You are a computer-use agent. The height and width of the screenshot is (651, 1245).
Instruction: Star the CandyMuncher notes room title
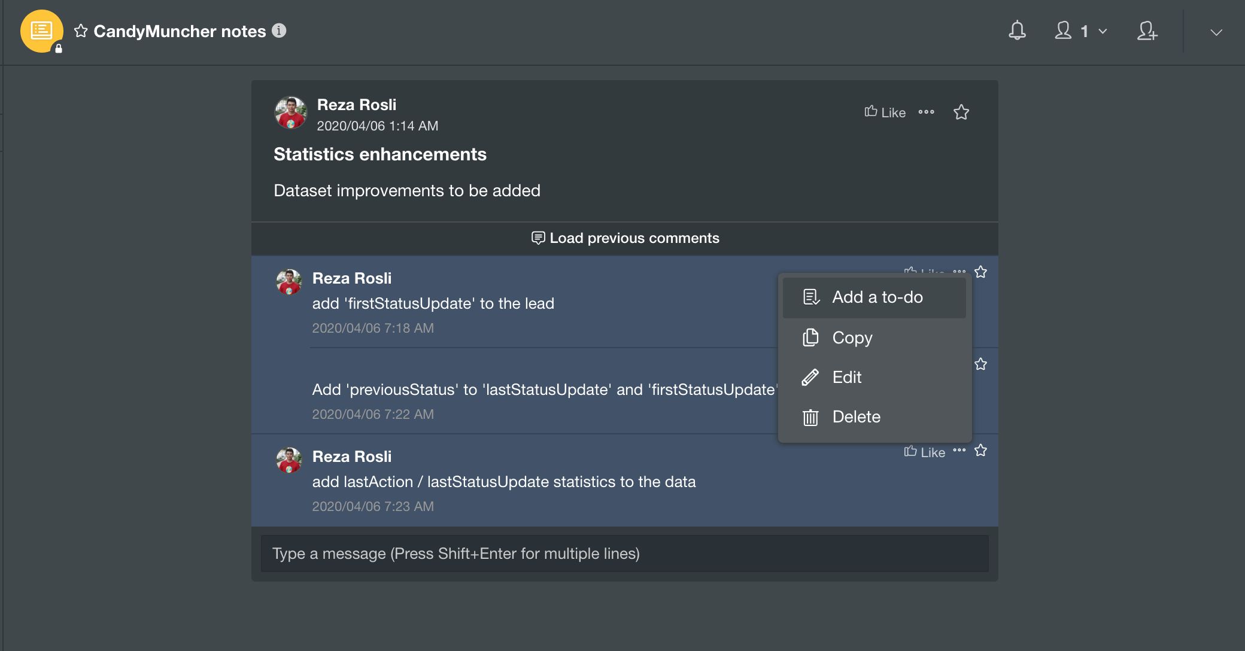(x=81, y=31)
